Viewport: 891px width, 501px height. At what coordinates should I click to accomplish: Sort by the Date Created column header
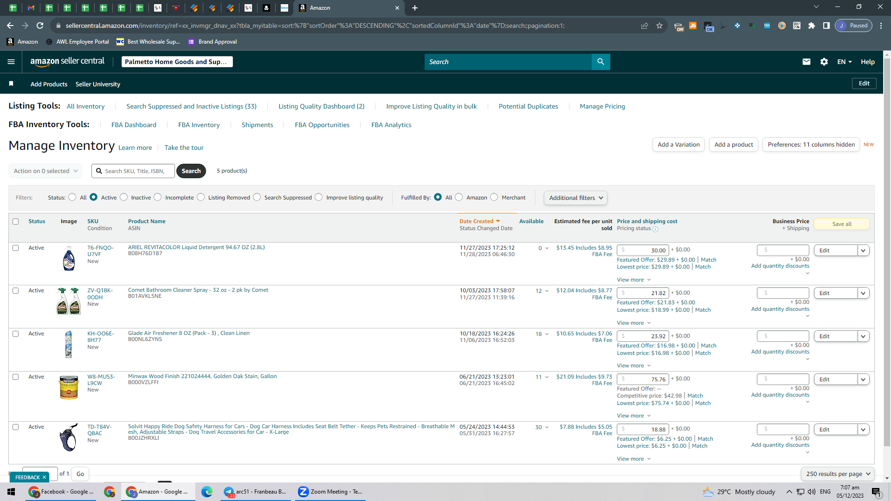pos(480,222)
